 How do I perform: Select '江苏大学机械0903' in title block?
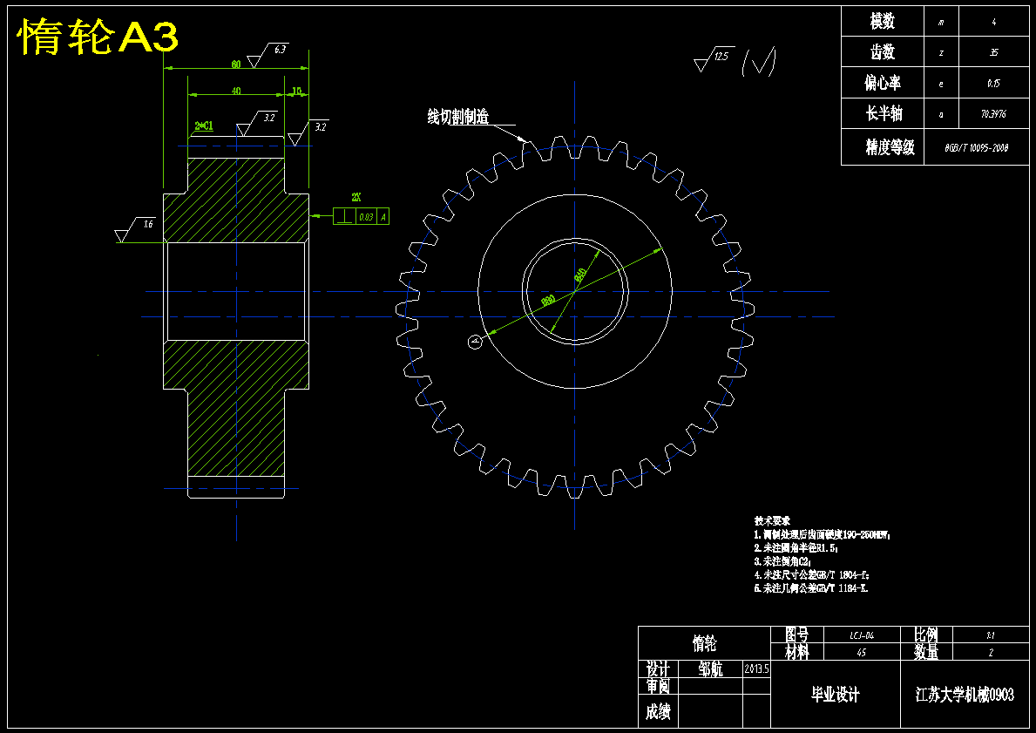click(x=965, y=695)
